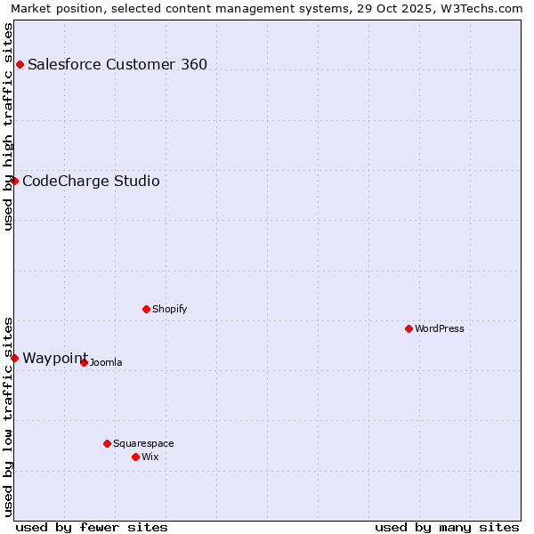
Task: Click the red Salesforce Customer 360 marker
Action: (x=20, y=64)
